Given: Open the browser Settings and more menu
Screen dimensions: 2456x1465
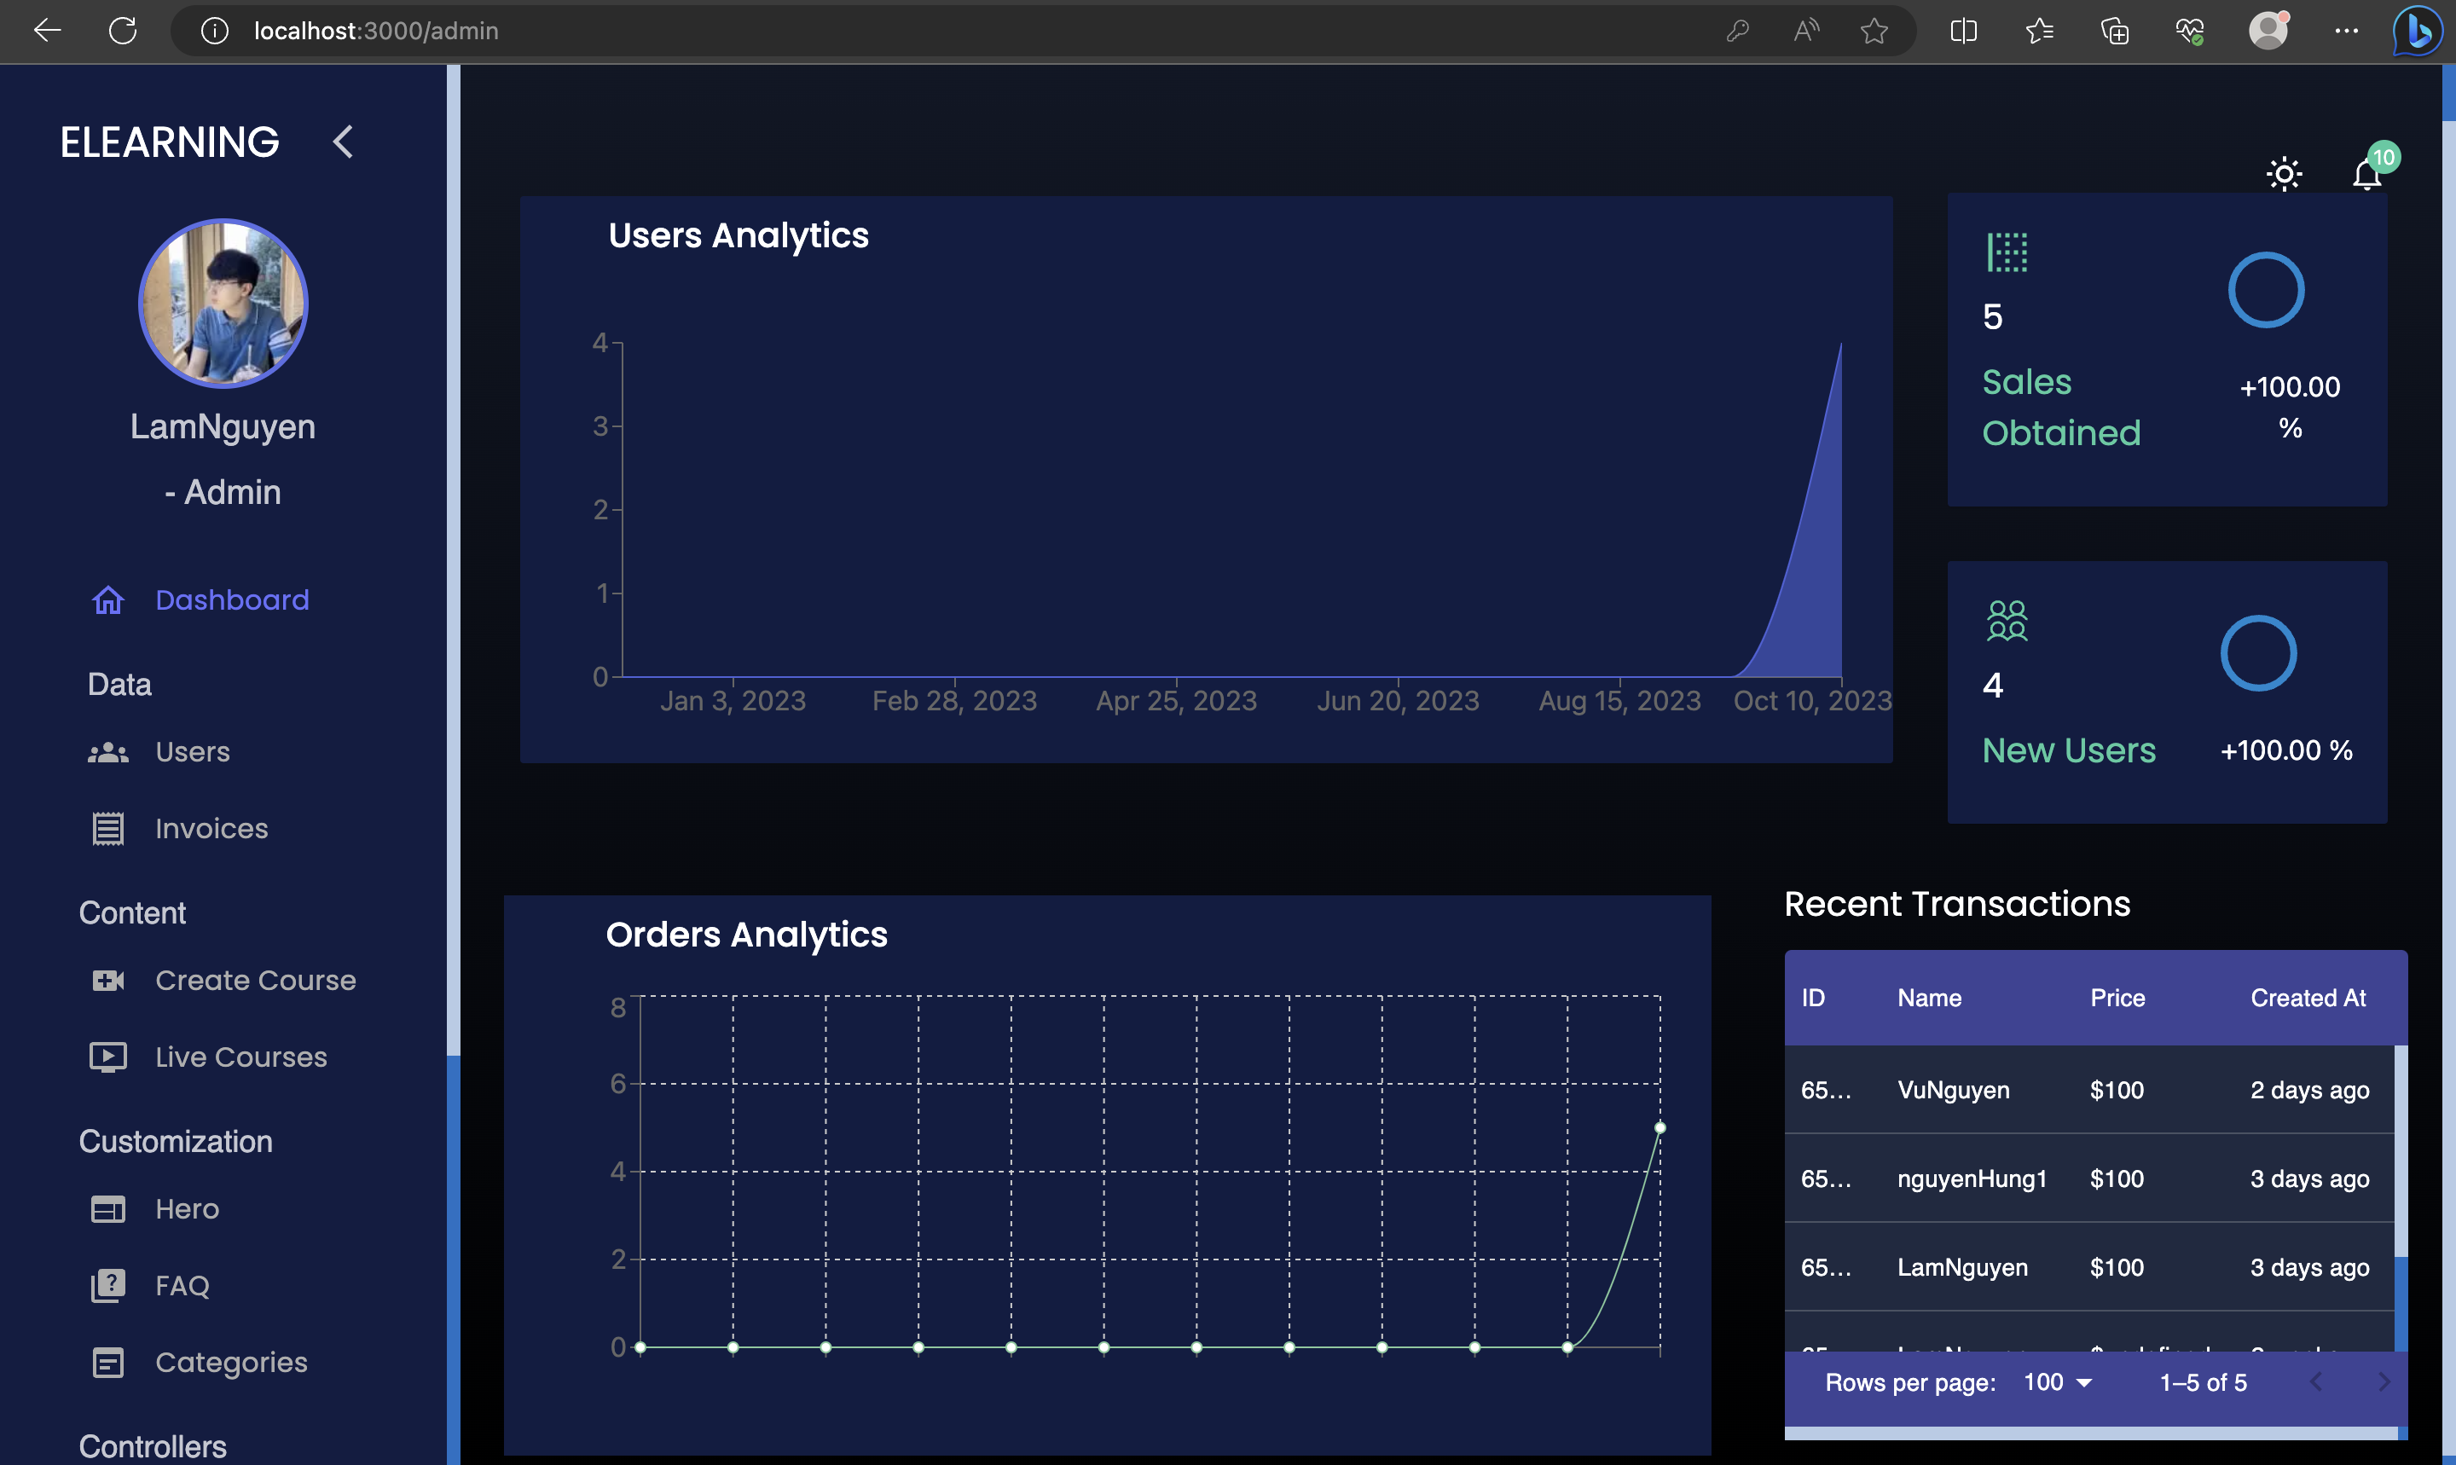Looking at the screenshot, I should pos(2347,31).
